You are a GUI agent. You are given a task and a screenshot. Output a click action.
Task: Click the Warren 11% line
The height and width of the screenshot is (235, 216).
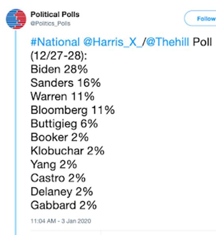pyautogui.click(x=63, y=96)
